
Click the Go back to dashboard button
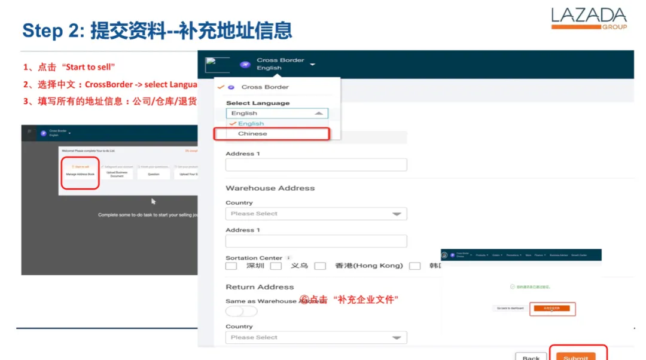[510, 307]
